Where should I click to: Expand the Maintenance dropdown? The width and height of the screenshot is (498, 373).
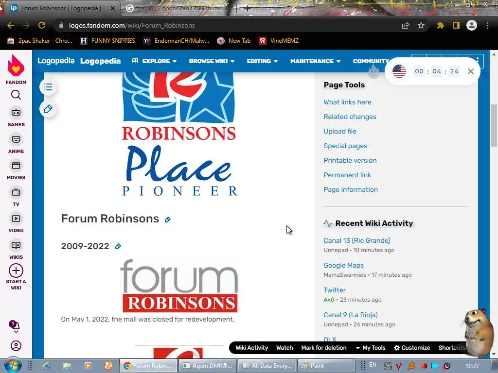coord(315,61)
